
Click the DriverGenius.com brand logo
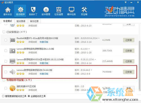point(119,11)
